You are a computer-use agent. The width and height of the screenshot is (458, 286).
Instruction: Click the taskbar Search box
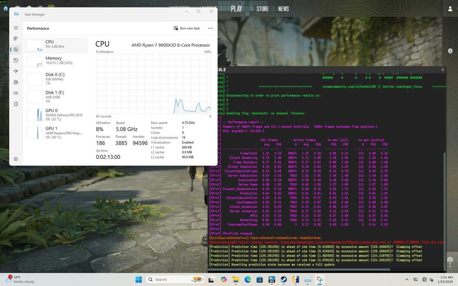pos(175,280)
